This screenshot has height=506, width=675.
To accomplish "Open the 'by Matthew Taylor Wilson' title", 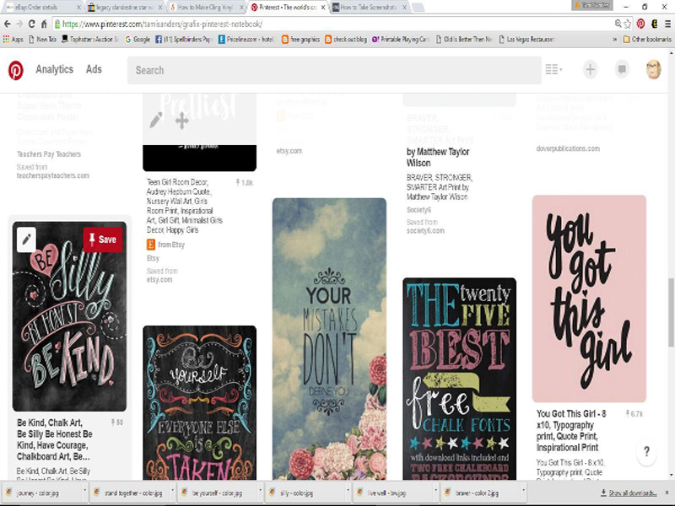I will 438,158.
